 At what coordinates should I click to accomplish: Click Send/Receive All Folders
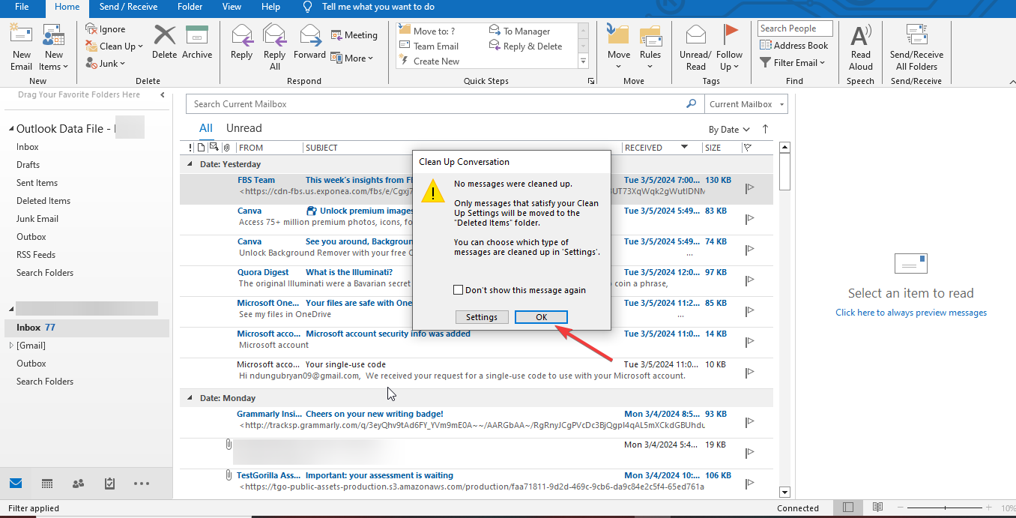[x=916, y=46]
